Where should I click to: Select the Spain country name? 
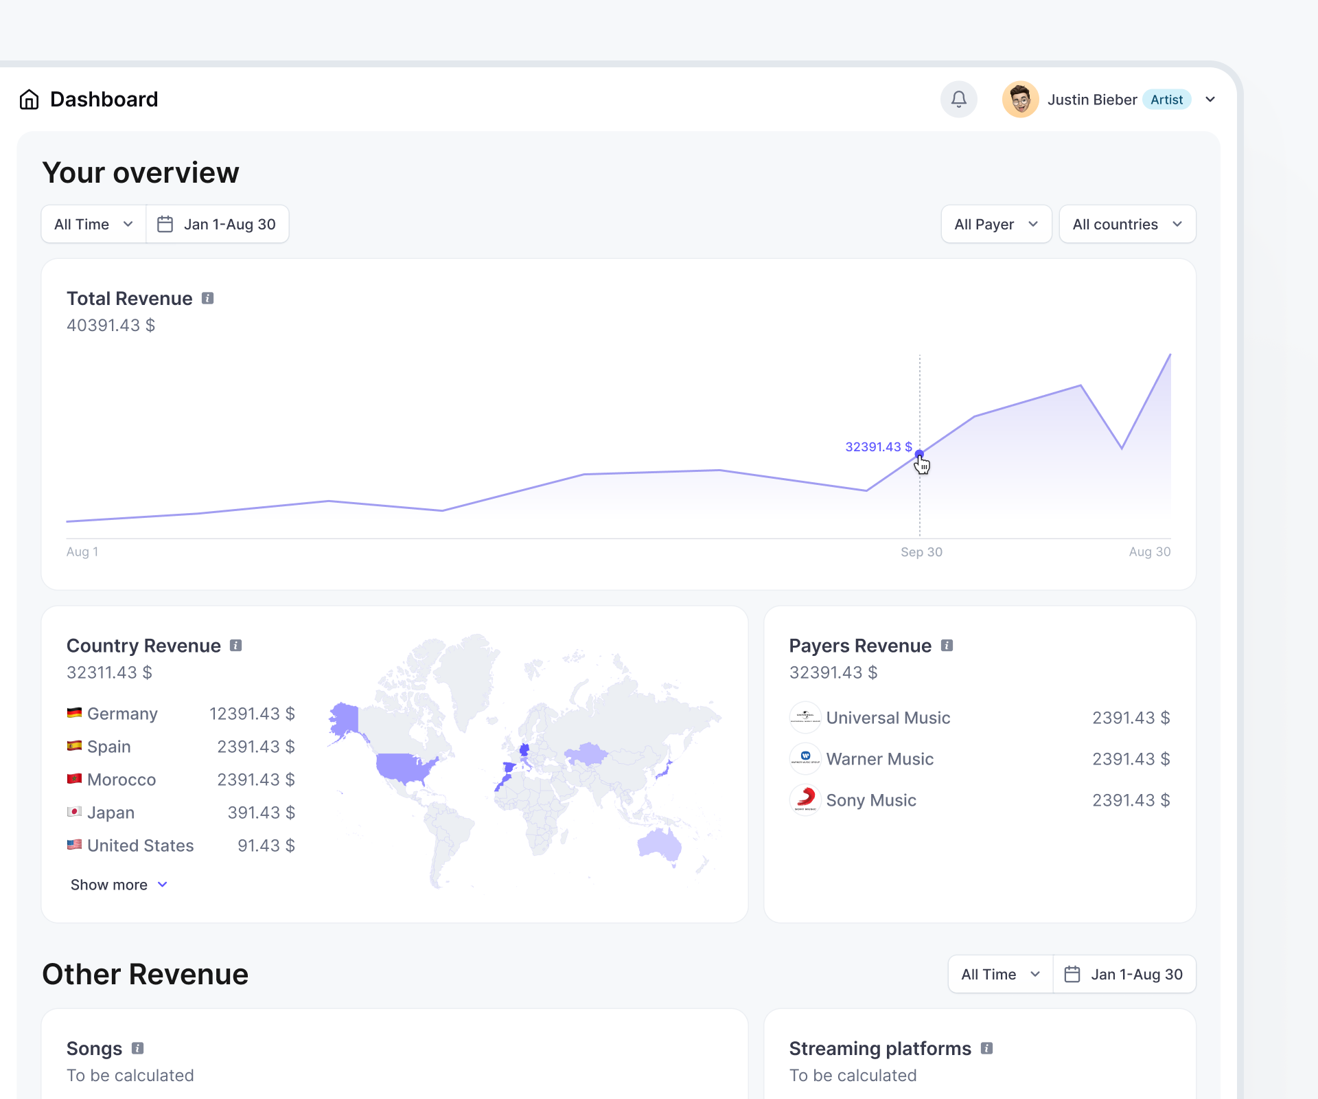[x=109, y=747]
